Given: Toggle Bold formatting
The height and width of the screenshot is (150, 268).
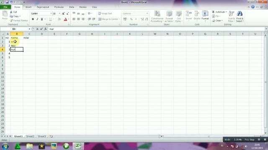Looking at the screenshot, I should pos(33,19).
